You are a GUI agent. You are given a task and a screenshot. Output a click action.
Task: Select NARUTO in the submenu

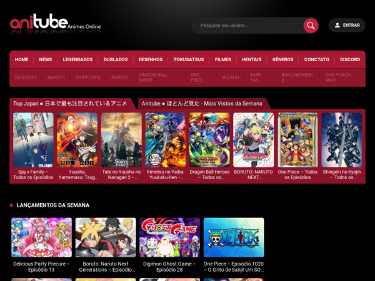(56, 77)
